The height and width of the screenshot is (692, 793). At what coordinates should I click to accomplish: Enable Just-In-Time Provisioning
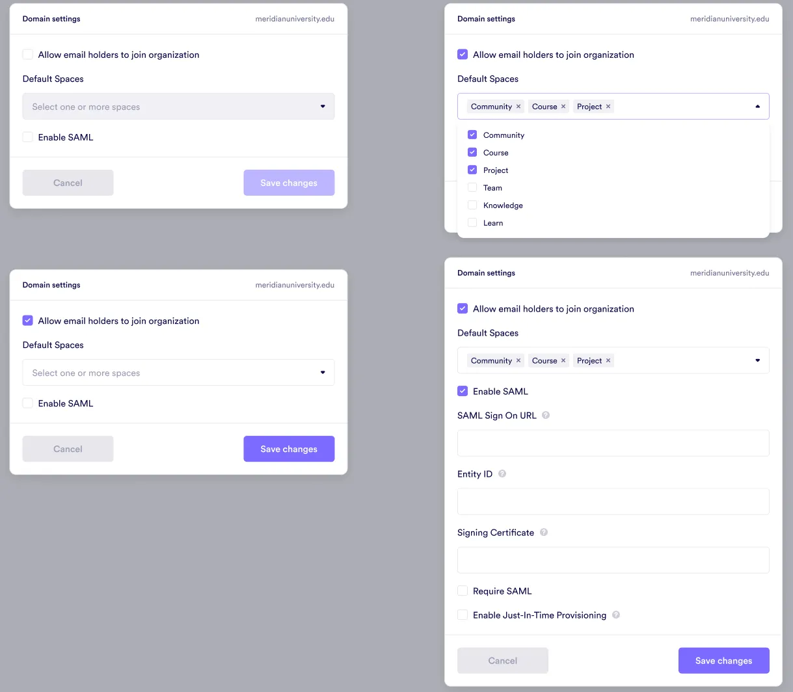[463, 615]
